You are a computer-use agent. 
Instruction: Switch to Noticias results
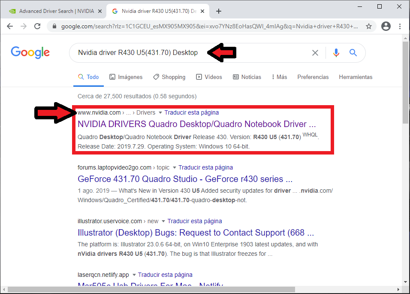(x=247, y=77)
